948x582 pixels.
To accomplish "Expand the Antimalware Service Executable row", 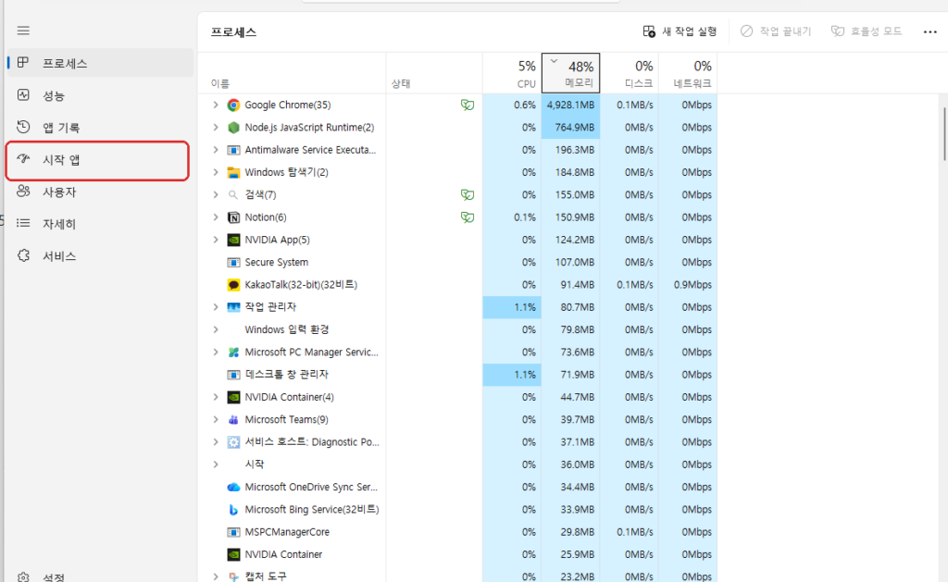I will coord(215,150).
